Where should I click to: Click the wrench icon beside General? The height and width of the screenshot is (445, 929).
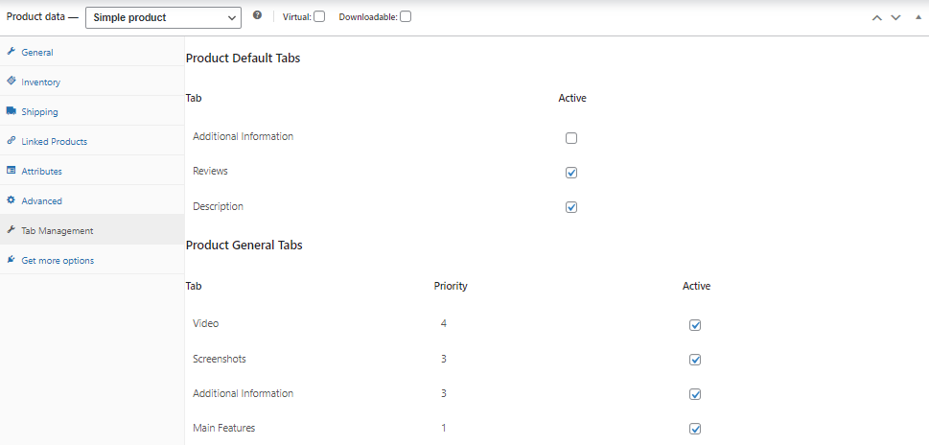(x=11, y=52)
